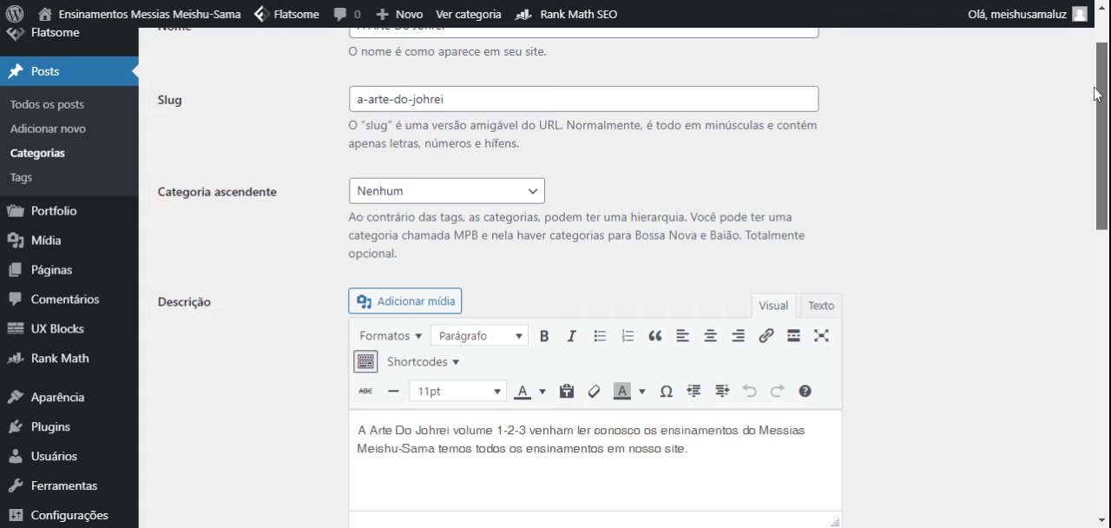The height and width of the screenshot is (528, 1111).
Task: Undo the last edit
Action: coord(750,392)
